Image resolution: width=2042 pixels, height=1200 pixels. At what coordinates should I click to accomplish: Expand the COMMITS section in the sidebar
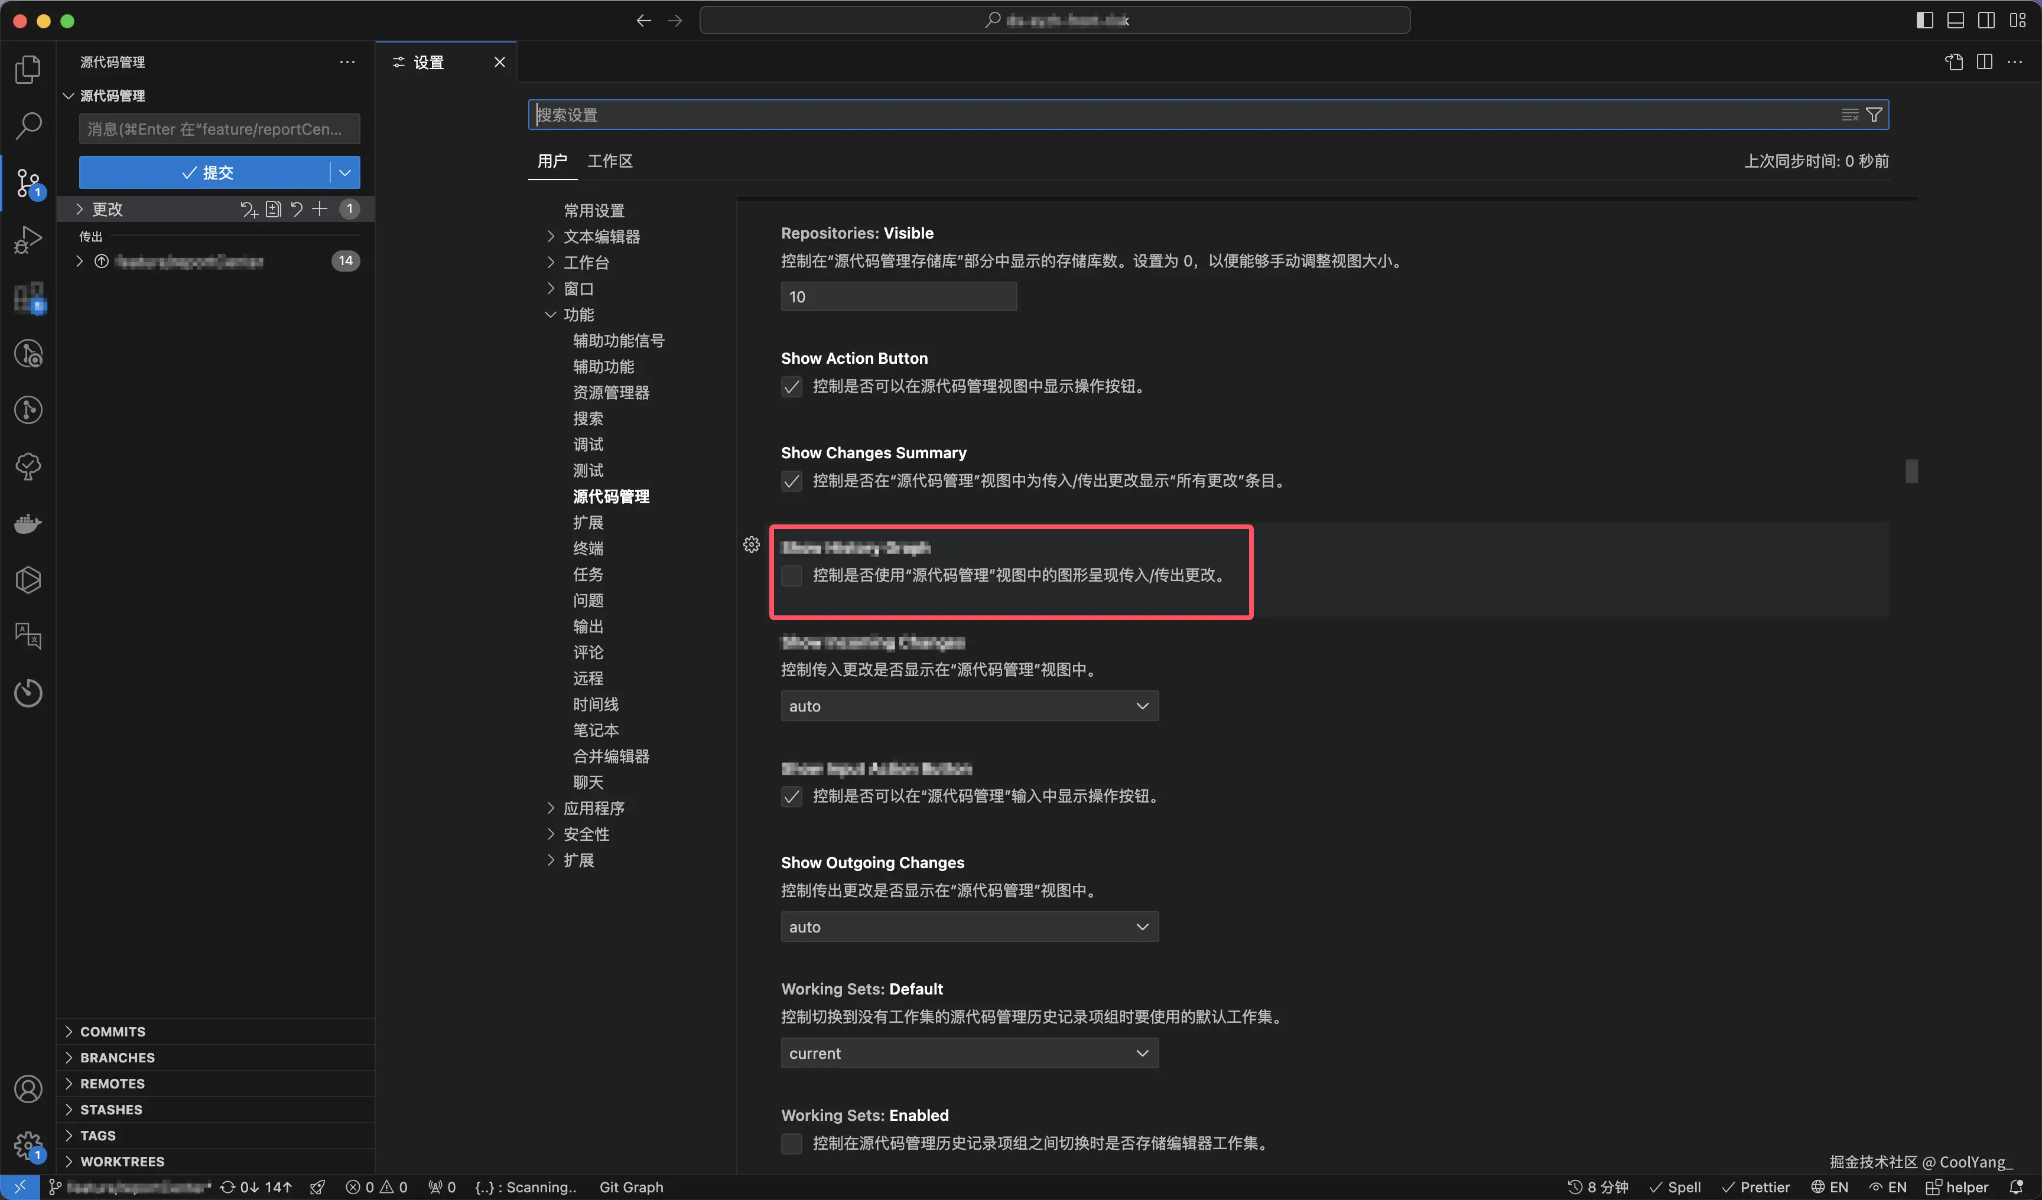(x=113, y=1031)
